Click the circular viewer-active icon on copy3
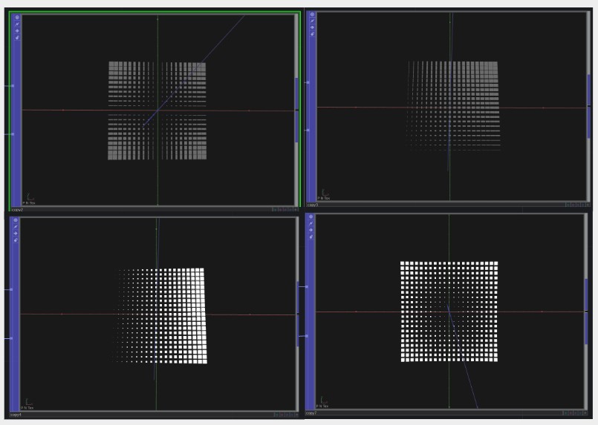Screen dimensions: 598x425 tap(311, 15)
